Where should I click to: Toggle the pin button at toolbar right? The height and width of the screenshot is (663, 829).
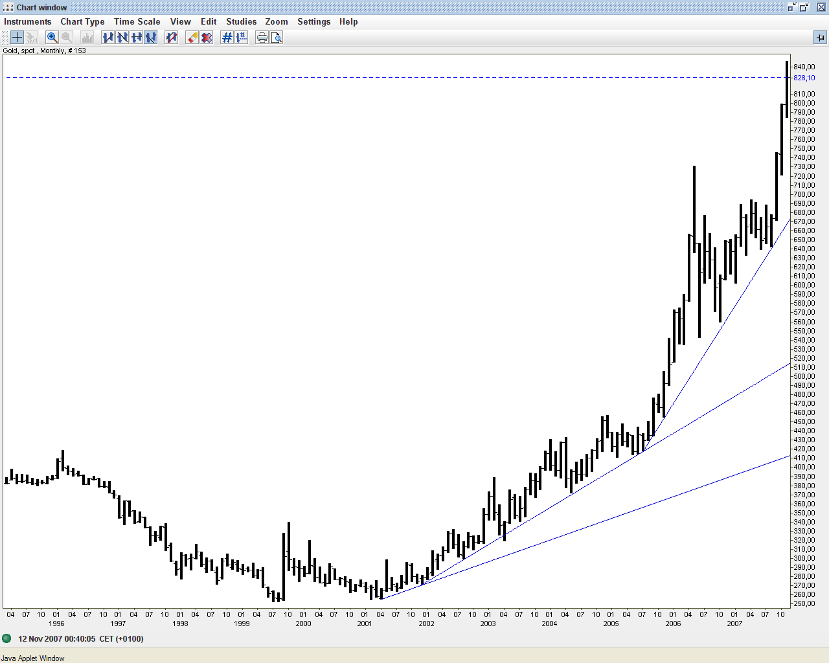point(820,38)
